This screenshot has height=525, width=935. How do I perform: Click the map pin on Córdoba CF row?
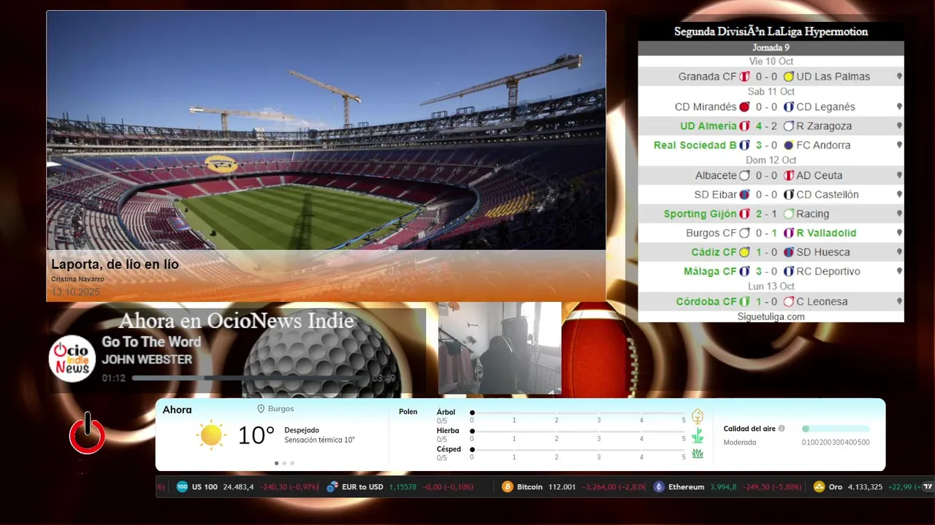pos(899,302)
